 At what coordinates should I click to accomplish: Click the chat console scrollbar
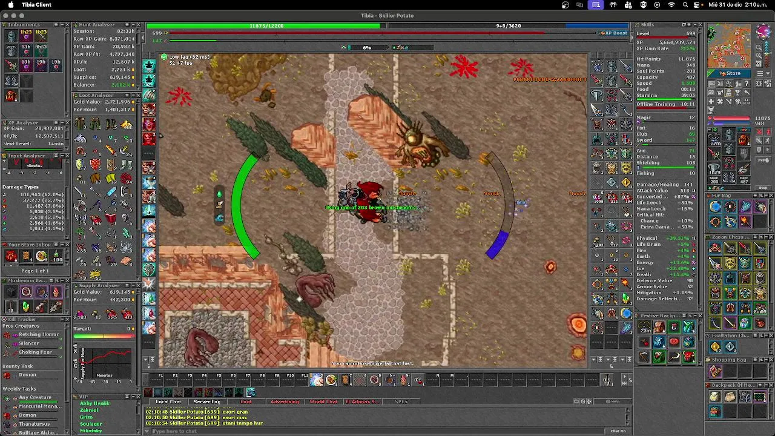tap(628, 418)
